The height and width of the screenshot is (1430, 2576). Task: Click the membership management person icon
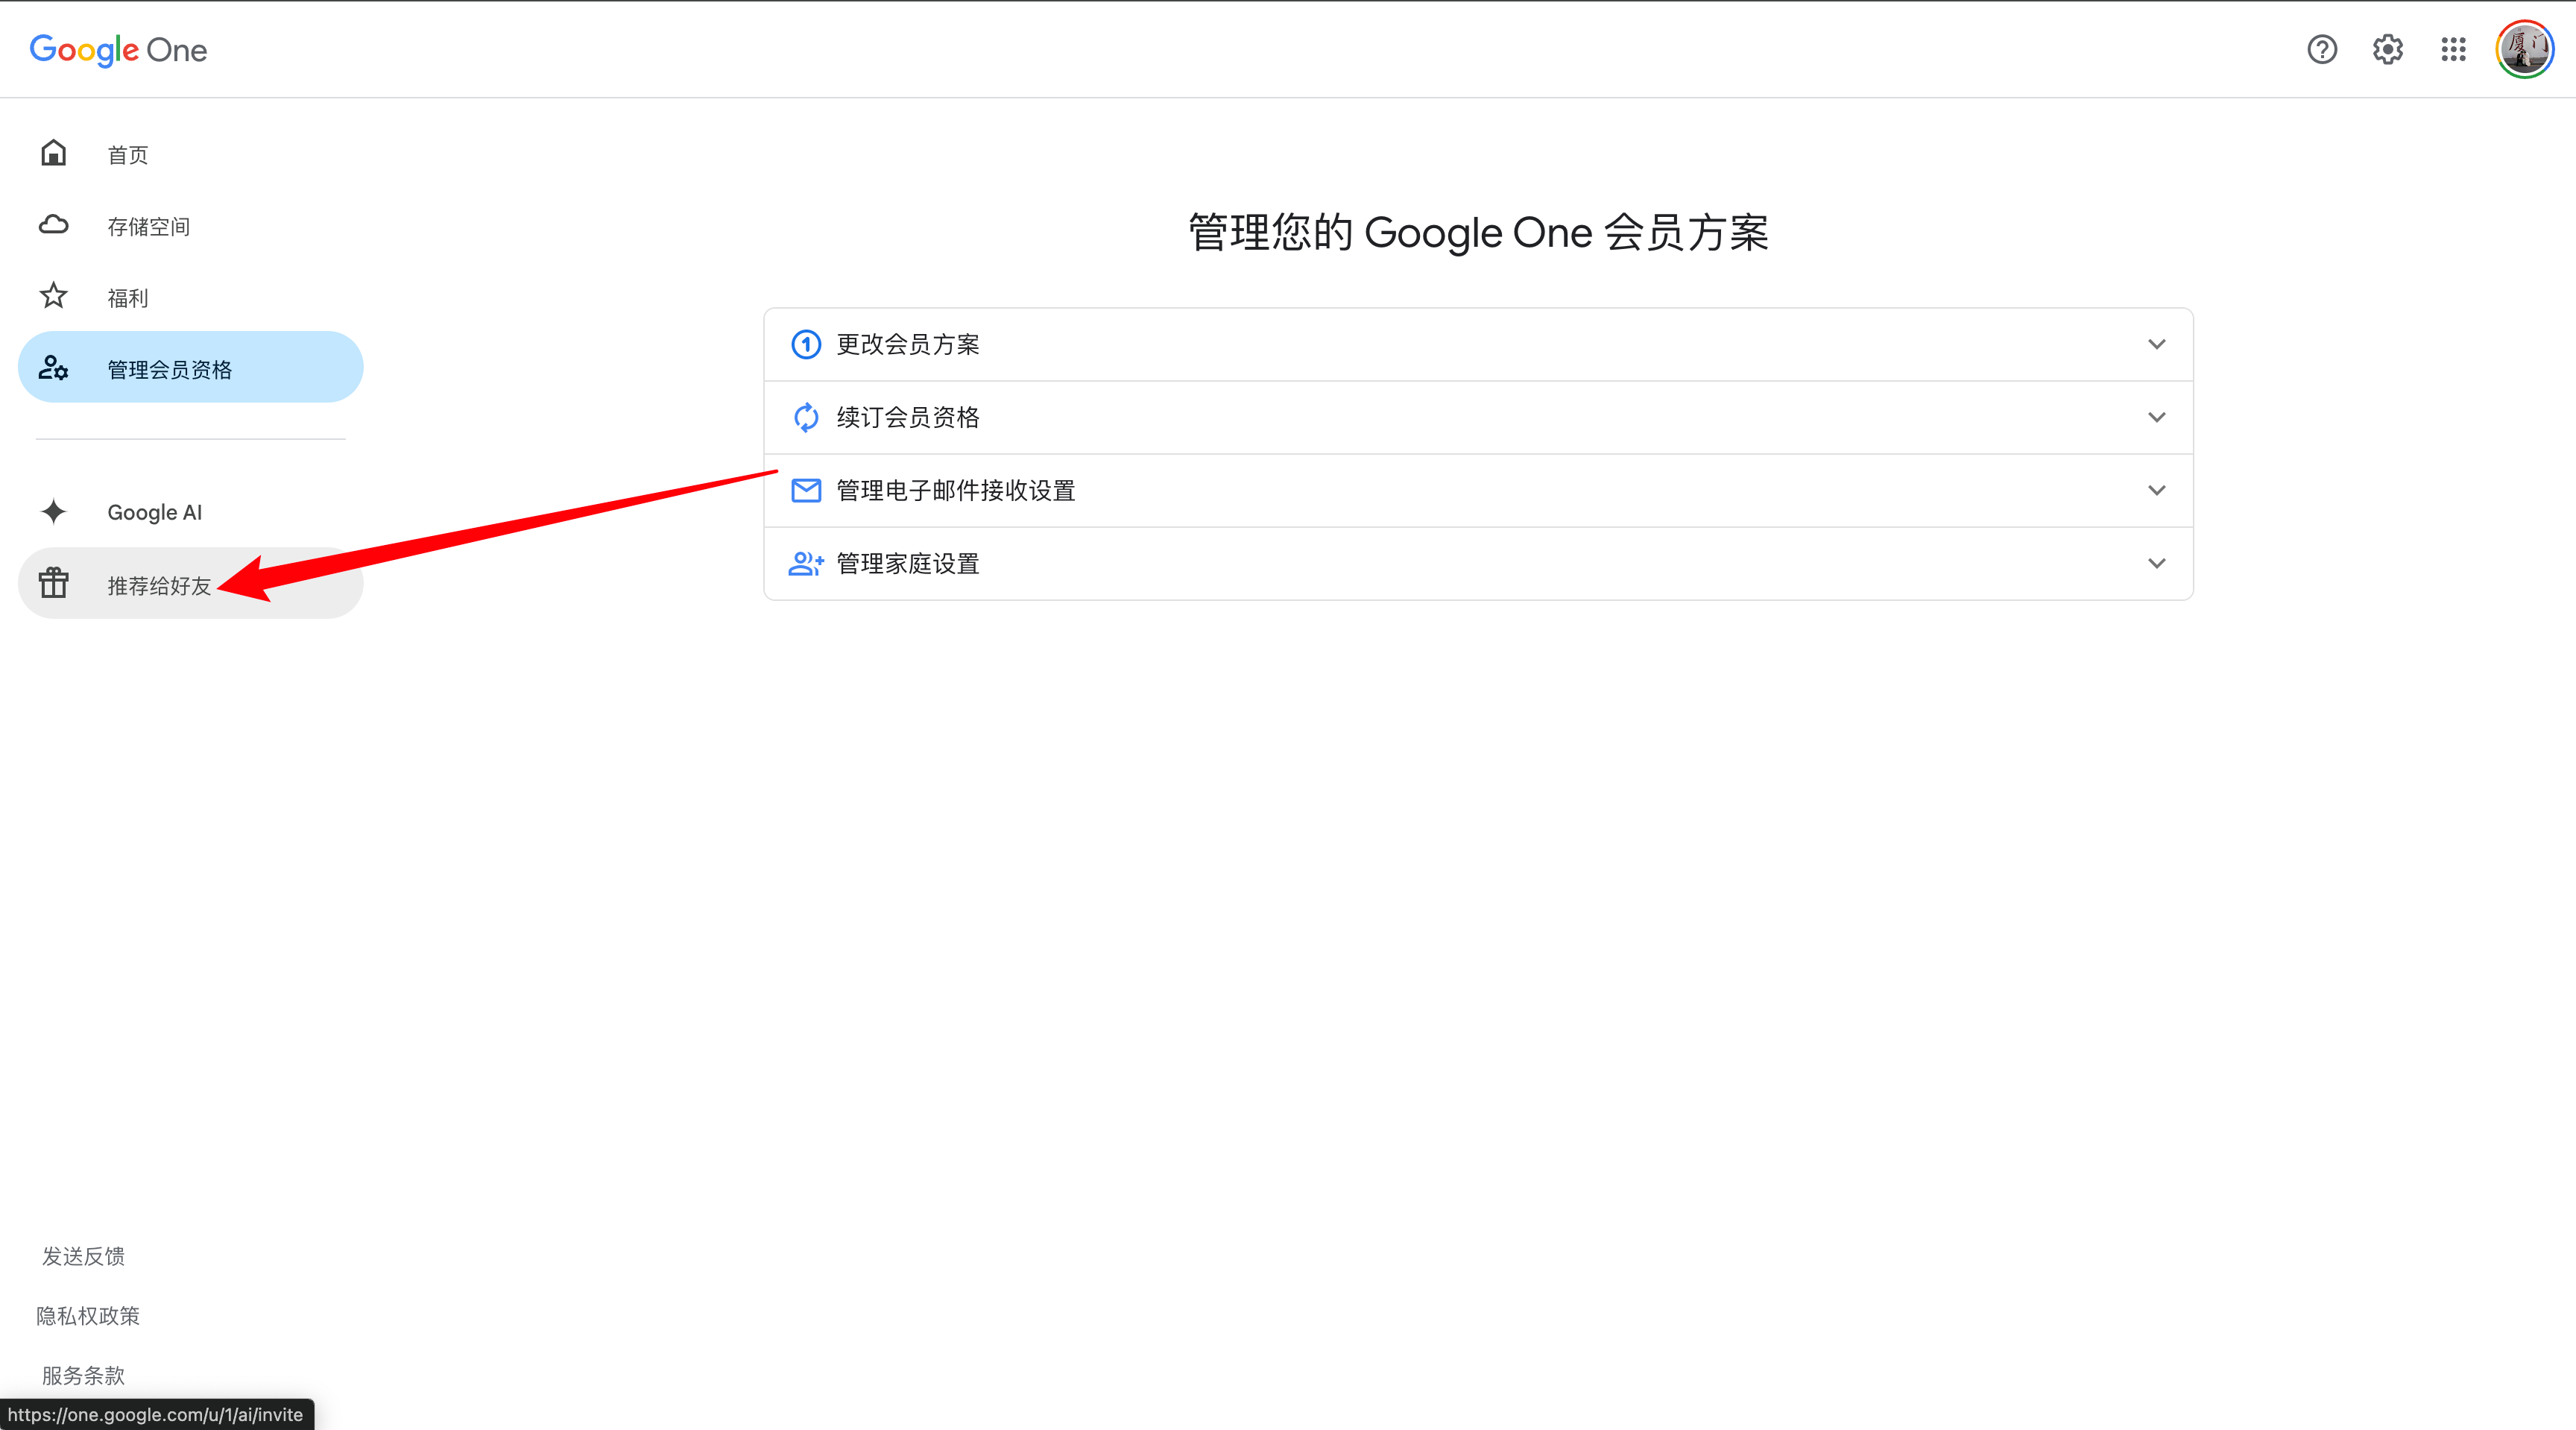(x=53, y=368)
